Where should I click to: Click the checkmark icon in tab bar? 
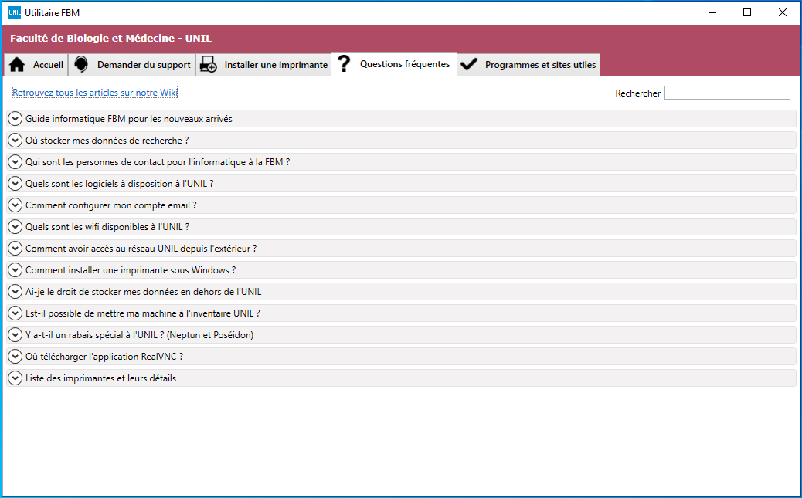pyautogui.click(x=468, y=65)
